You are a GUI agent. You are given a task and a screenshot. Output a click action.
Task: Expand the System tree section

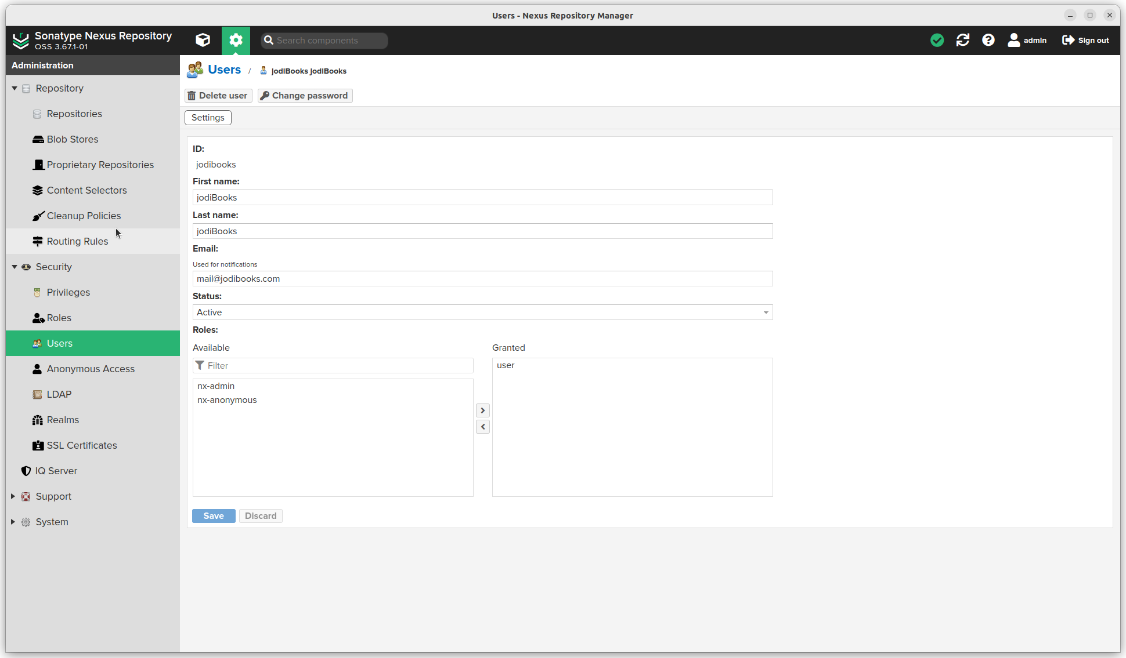coord(13,522)
